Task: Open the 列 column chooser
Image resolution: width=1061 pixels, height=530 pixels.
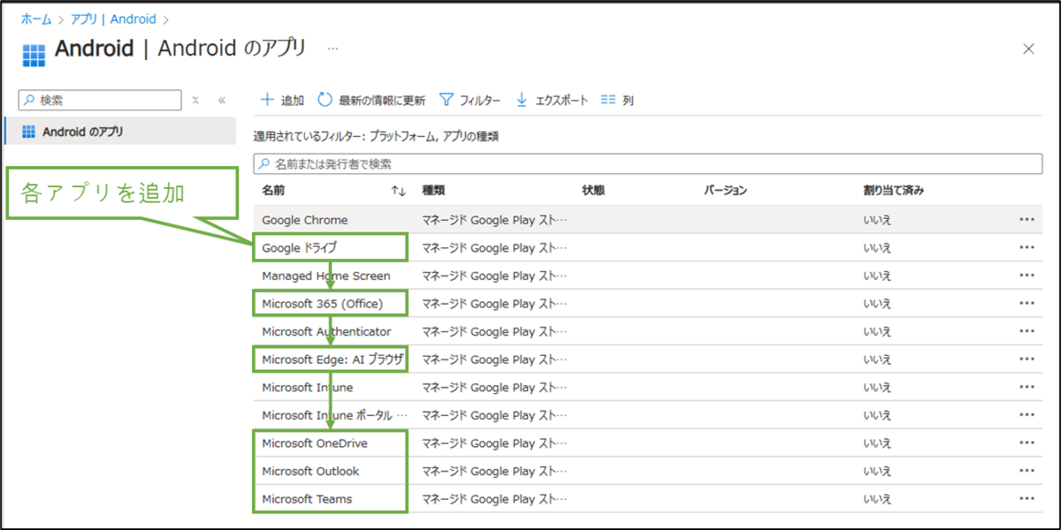Action: point(617,100)
